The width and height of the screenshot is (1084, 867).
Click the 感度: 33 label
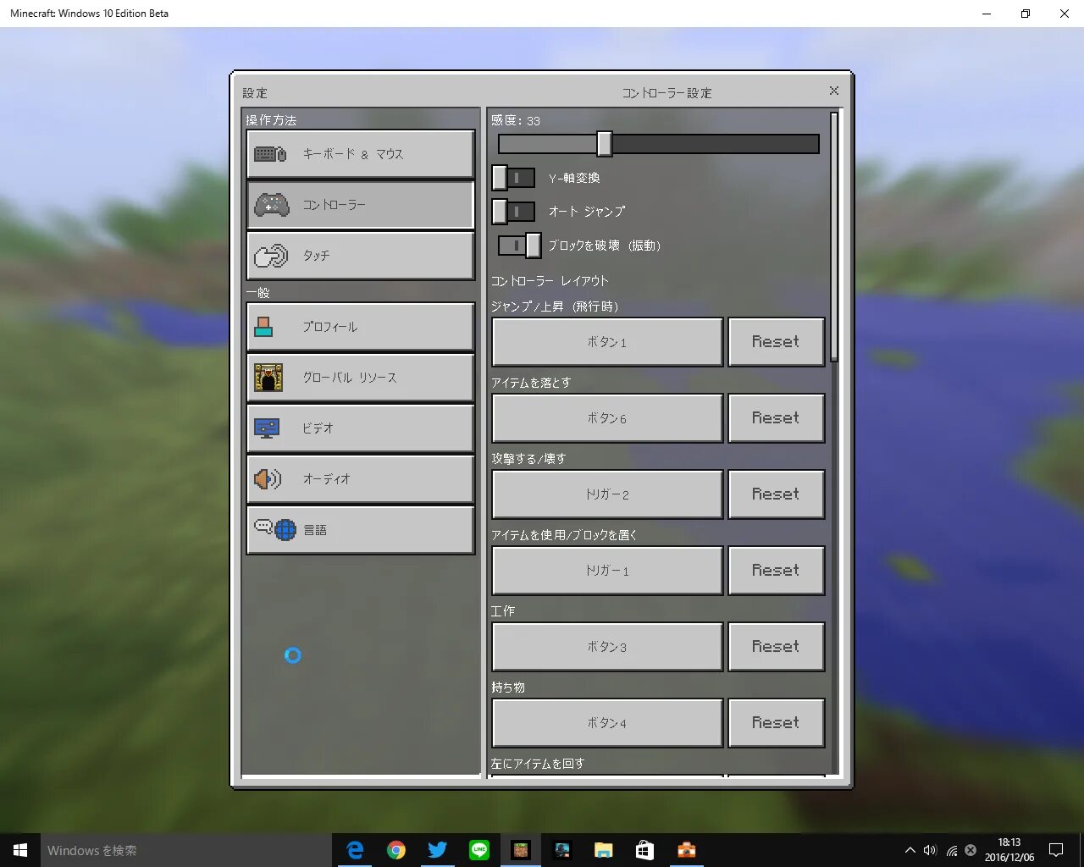point(516,120)
